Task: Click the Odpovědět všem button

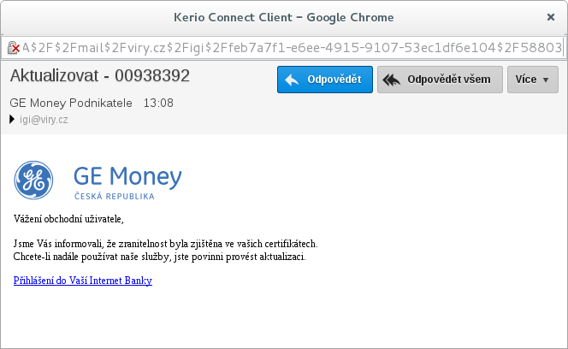Action: (440, 80)
